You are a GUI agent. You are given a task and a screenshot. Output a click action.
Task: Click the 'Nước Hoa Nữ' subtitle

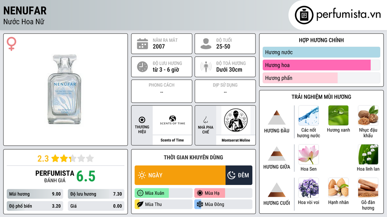pos(24,21)
